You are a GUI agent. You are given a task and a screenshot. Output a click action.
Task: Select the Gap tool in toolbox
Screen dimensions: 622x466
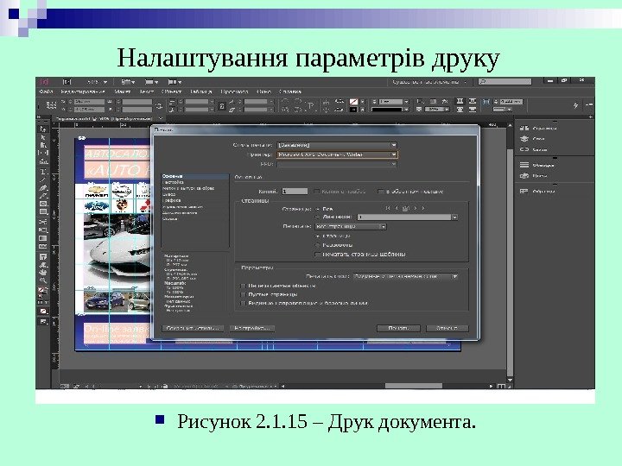click(43, 153)
